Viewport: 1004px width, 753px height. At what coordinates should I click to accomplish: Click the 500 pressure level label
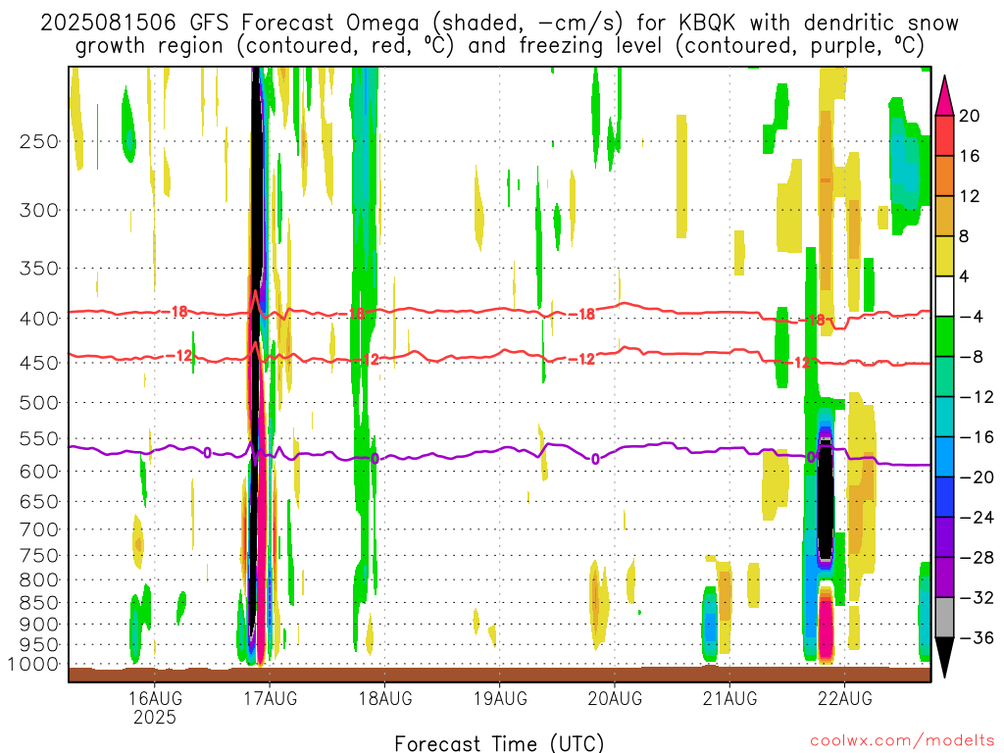(38, 403)
